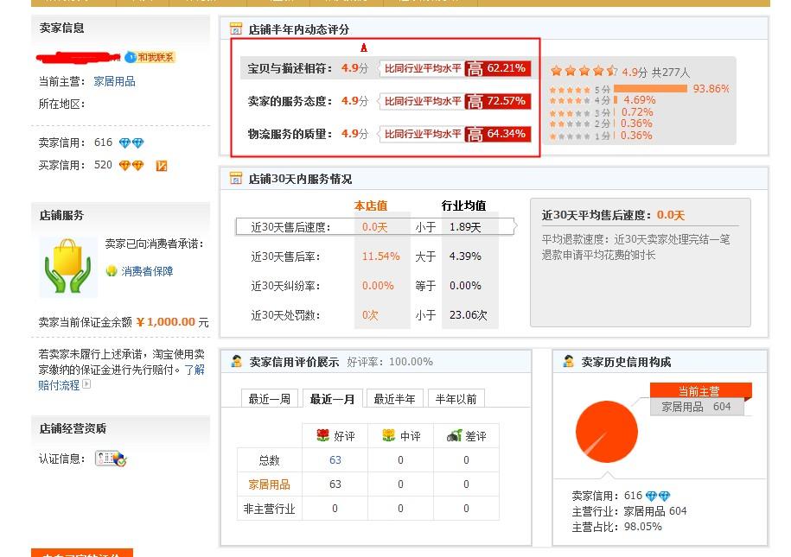791x557 pixels.
Task: Click the consumer protection hands-and-bag image
Action: point(68,266)
